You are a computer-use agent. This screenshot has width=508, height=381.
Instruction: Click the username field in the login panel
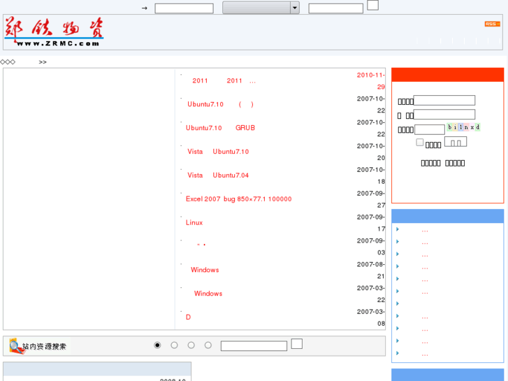tap(444, 100)
